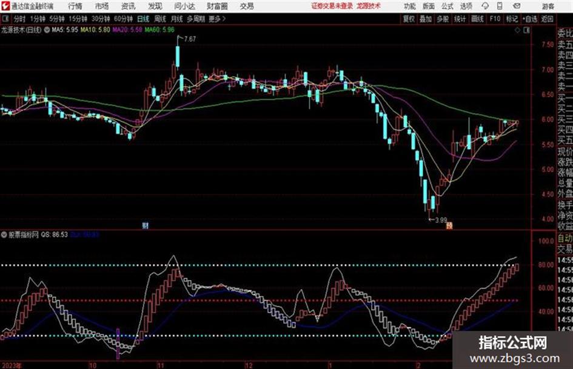Click the orange 预 marker below the low

(x=449, y=226)
